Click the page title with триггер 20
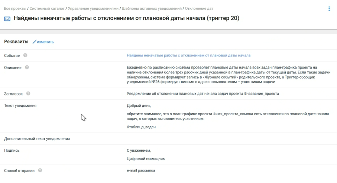 click(x=126, y=18)
